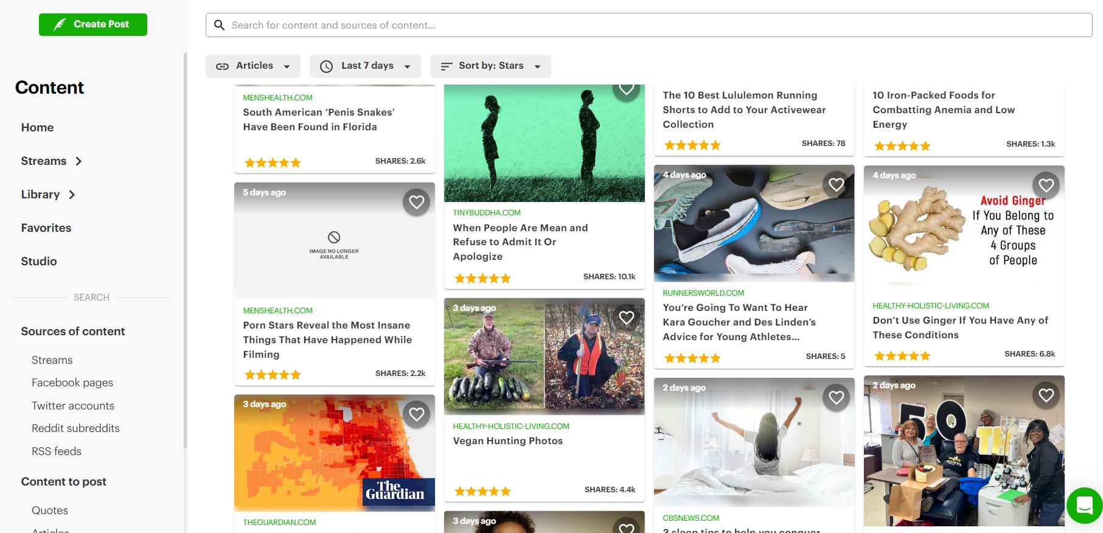Click the link icon on Articles filter

[x=223, y=66]
